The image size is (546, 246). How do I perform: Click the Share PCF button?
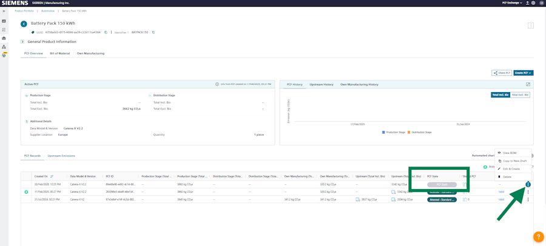click(502, 73)
